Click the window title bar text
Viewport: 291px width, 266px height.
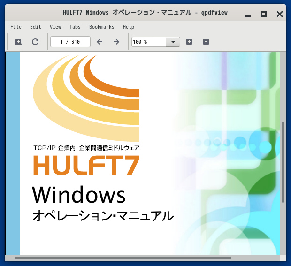tap(145, 12)
